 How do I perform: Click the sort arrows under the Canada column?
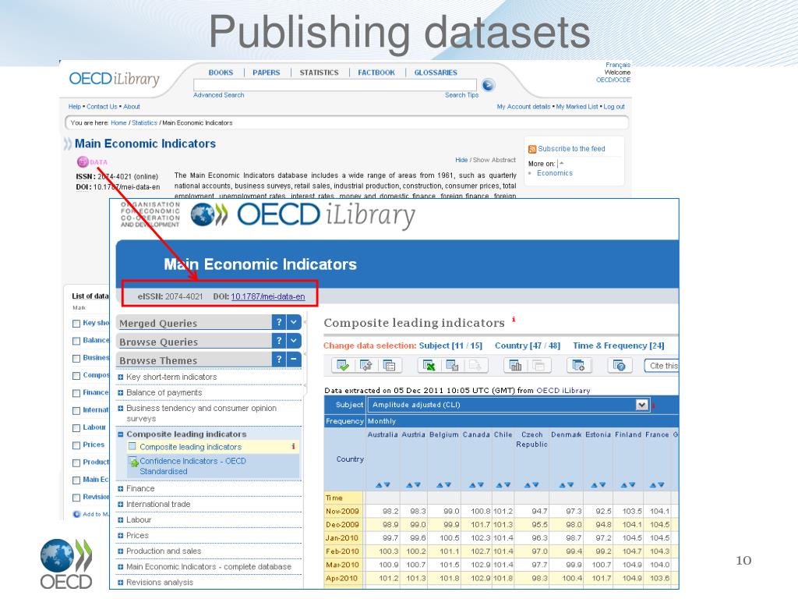[476, 485]
